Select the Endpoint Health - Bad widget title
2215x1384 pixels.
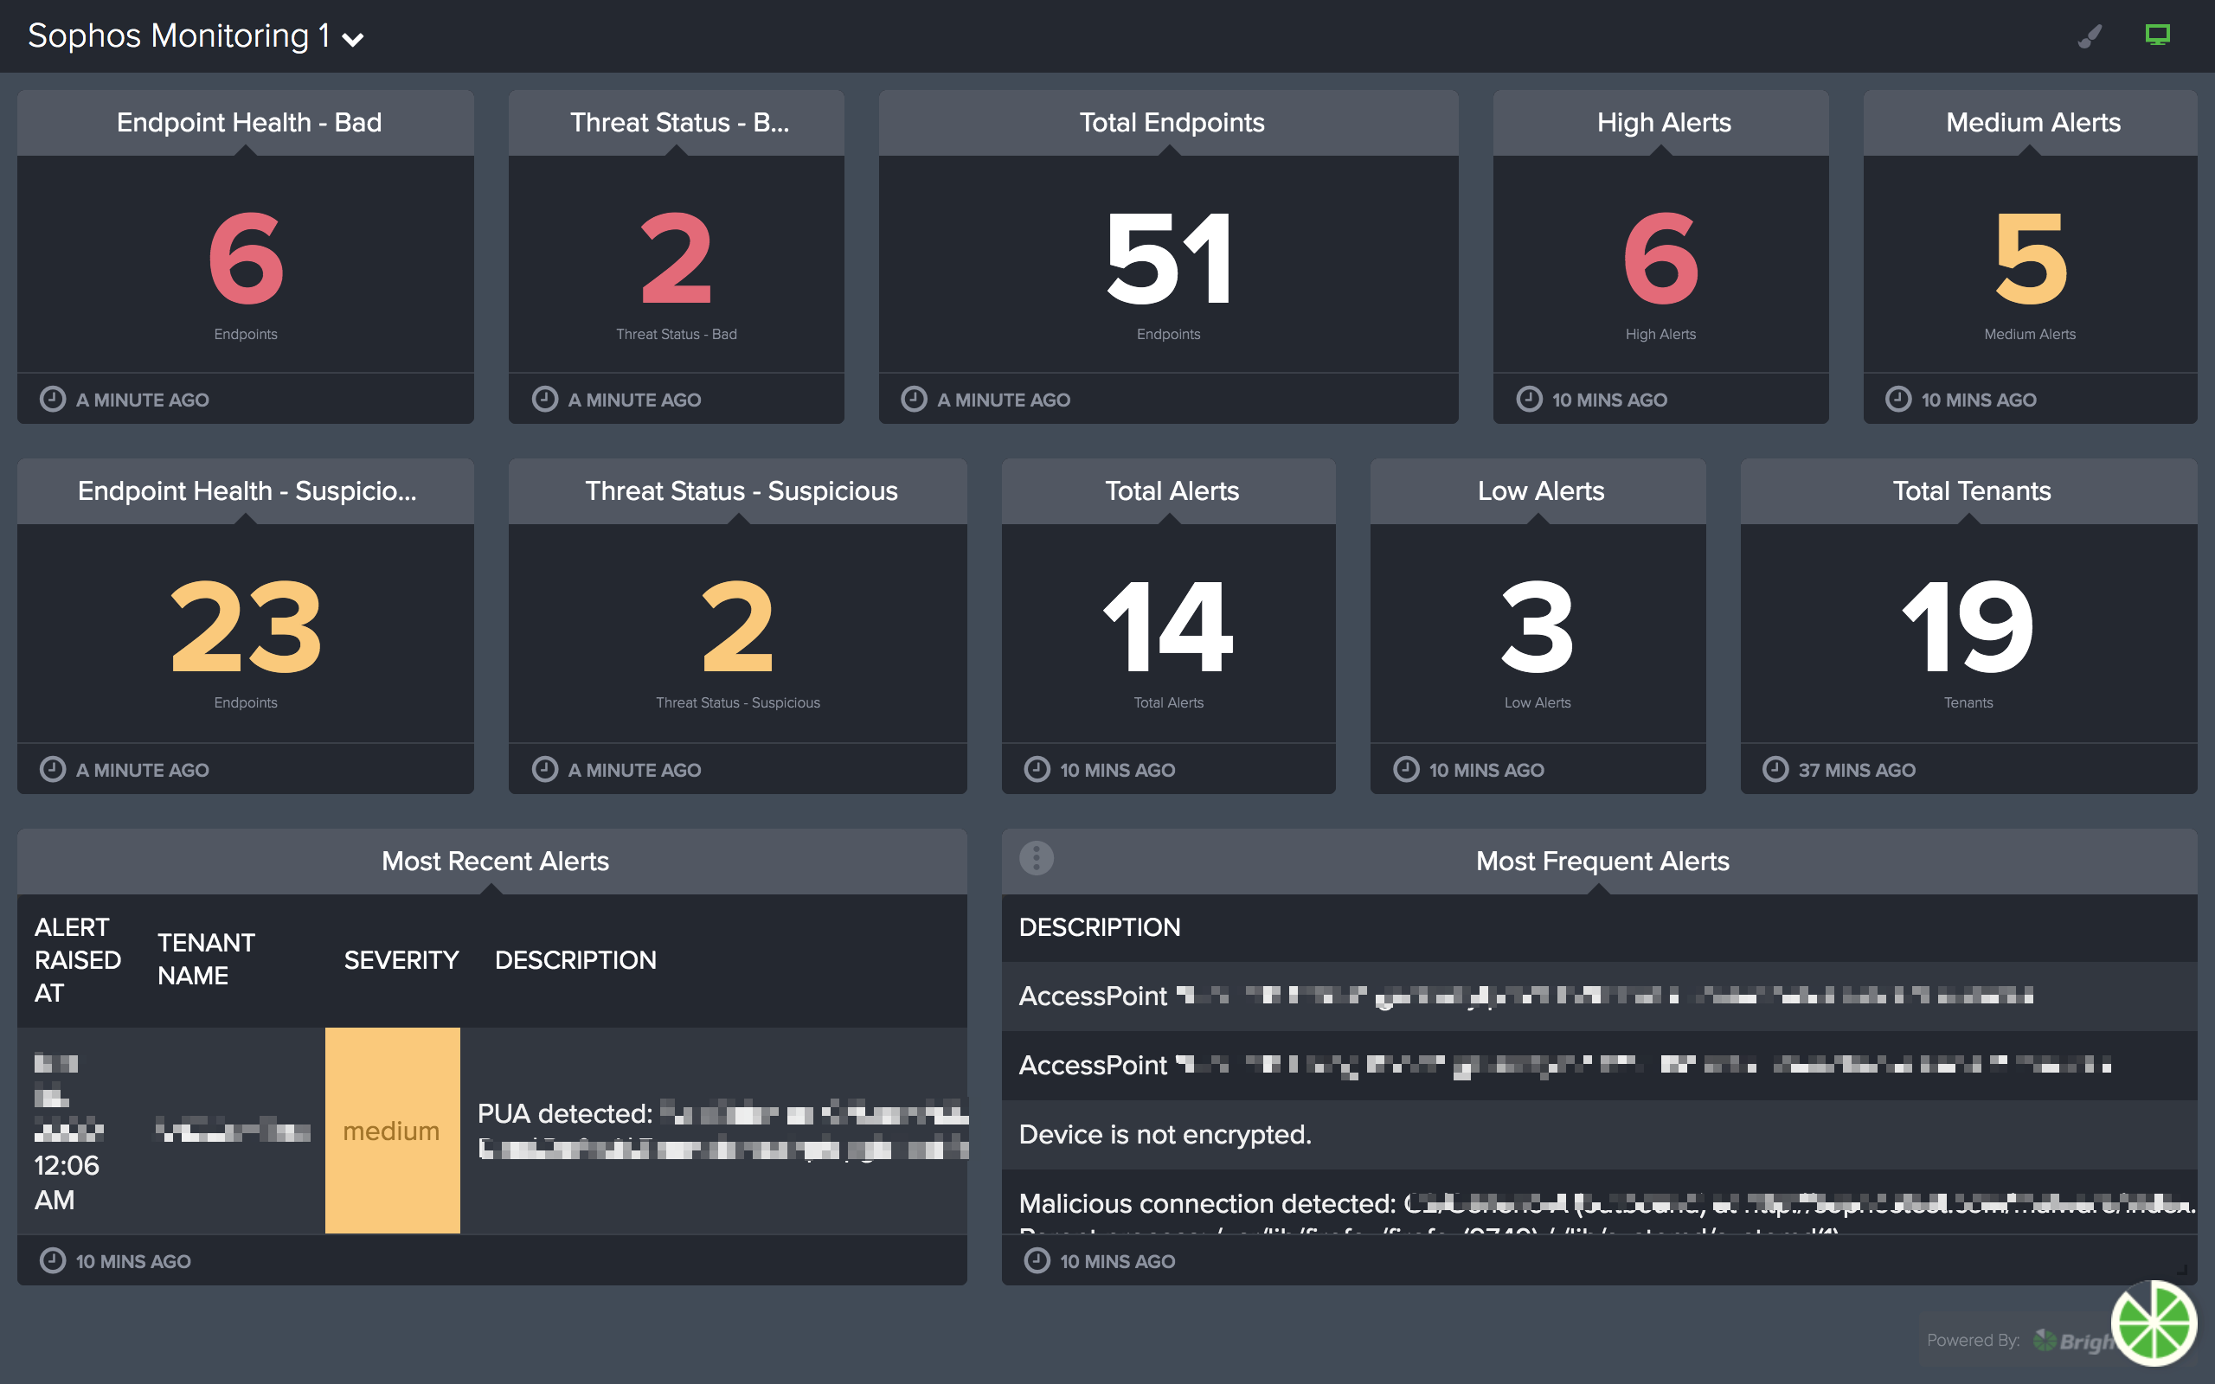click(249, 123)
